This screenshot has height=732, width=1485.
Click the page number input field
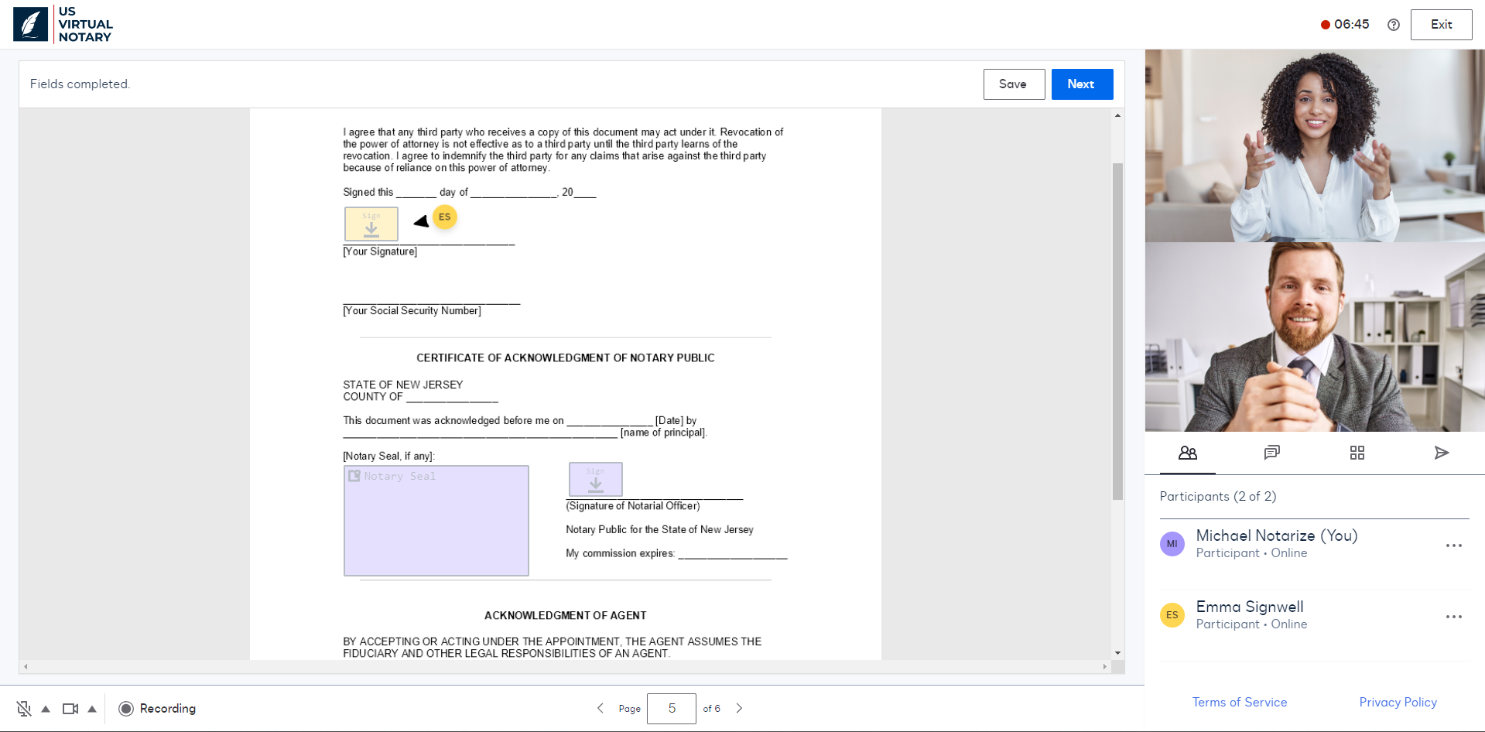pos(670,708)
